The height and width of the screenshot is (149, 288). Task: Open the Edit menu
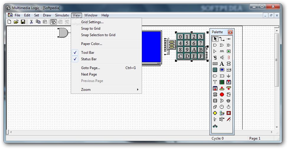click(27, 15)
